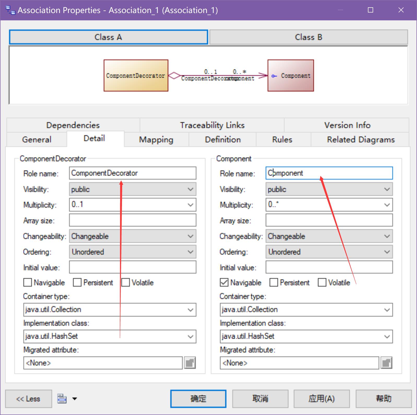This screenshot has width=417, height=415.
Task: Open Component migrated attribute properties icon
Action: (386, 363)
